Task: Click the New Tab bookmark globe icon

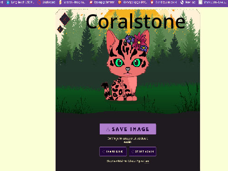Action: point(182,2)
